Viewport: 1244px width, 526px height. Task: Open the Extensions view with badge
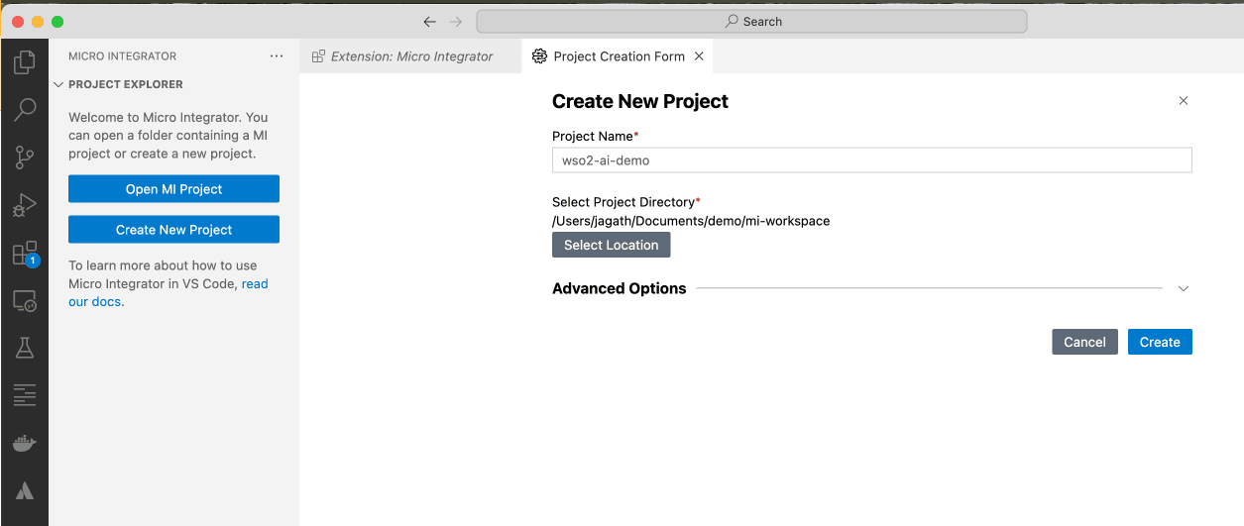24,254
